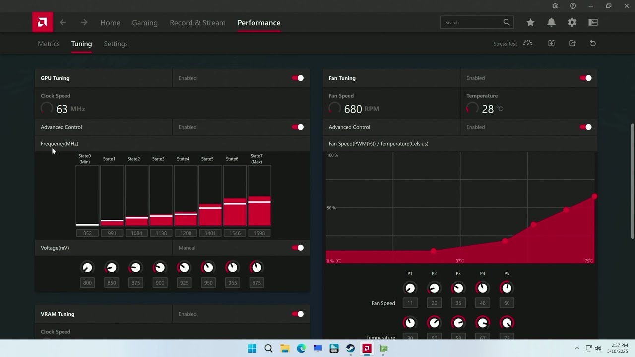The image size is (635, 357).
Task: Open help question mark icon
Action: [x=573, y=6]
